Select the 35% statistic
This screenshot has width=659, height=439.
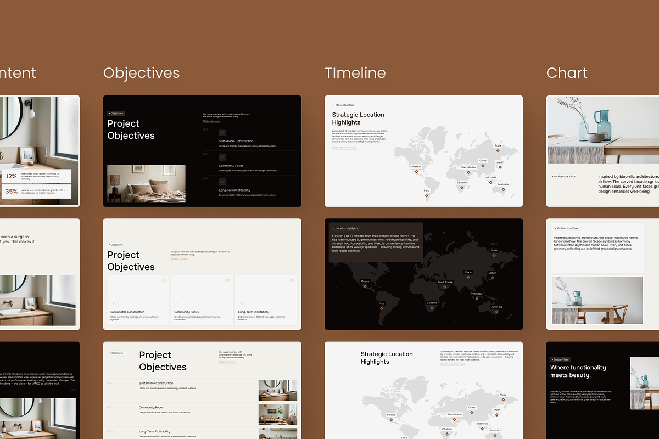(x=12, y=192)
